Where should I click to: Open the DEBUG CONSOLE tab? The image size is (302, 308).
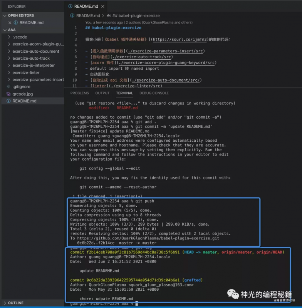pos(154,93)
